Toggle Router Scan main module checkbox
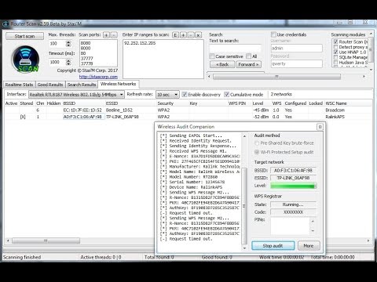 tap(335, 42)
